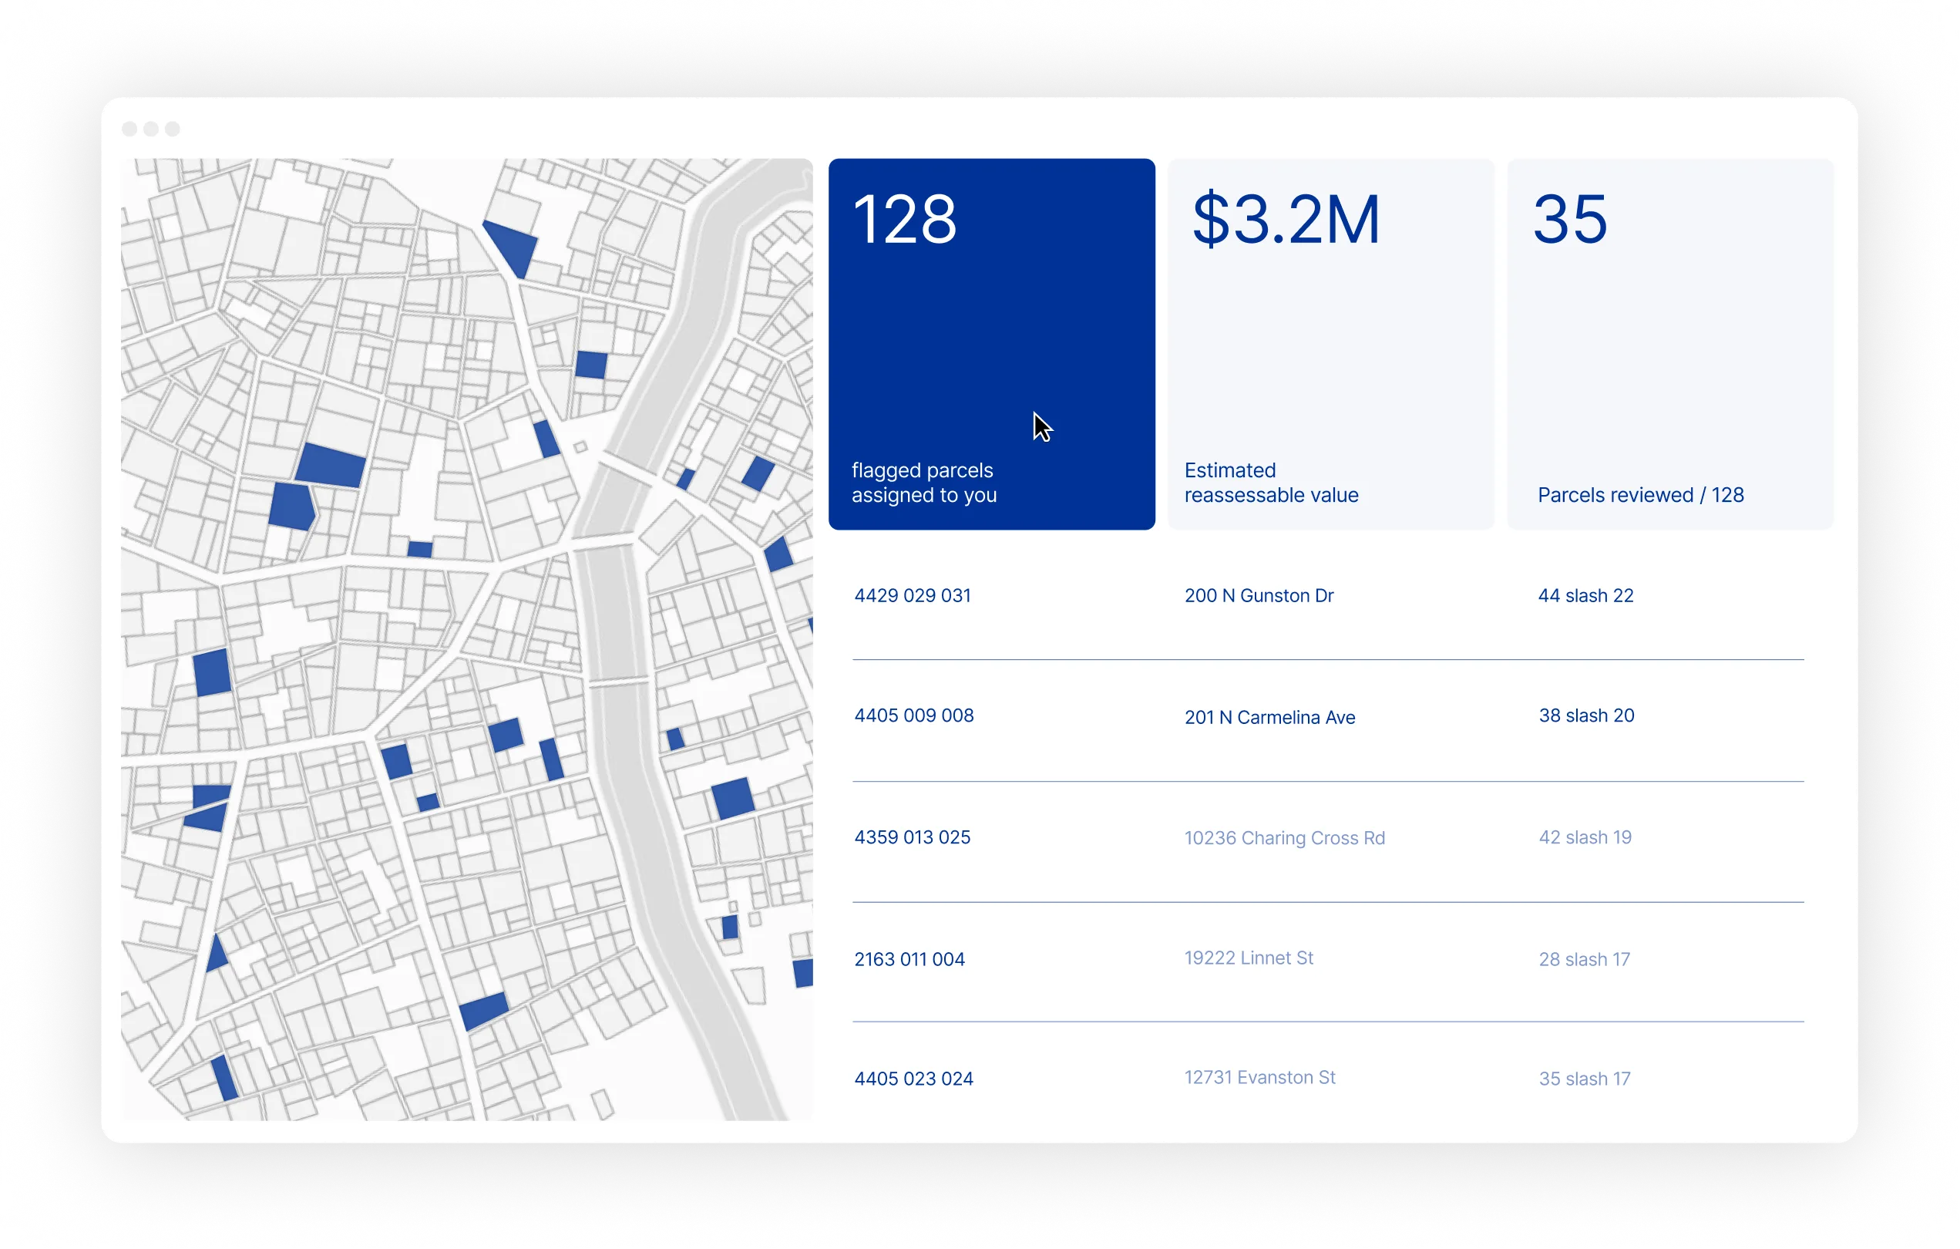This screenshot has width=1960, height=1249.
Task: Open parcel number 4429 029 031
Action: (x=912, y=595)
